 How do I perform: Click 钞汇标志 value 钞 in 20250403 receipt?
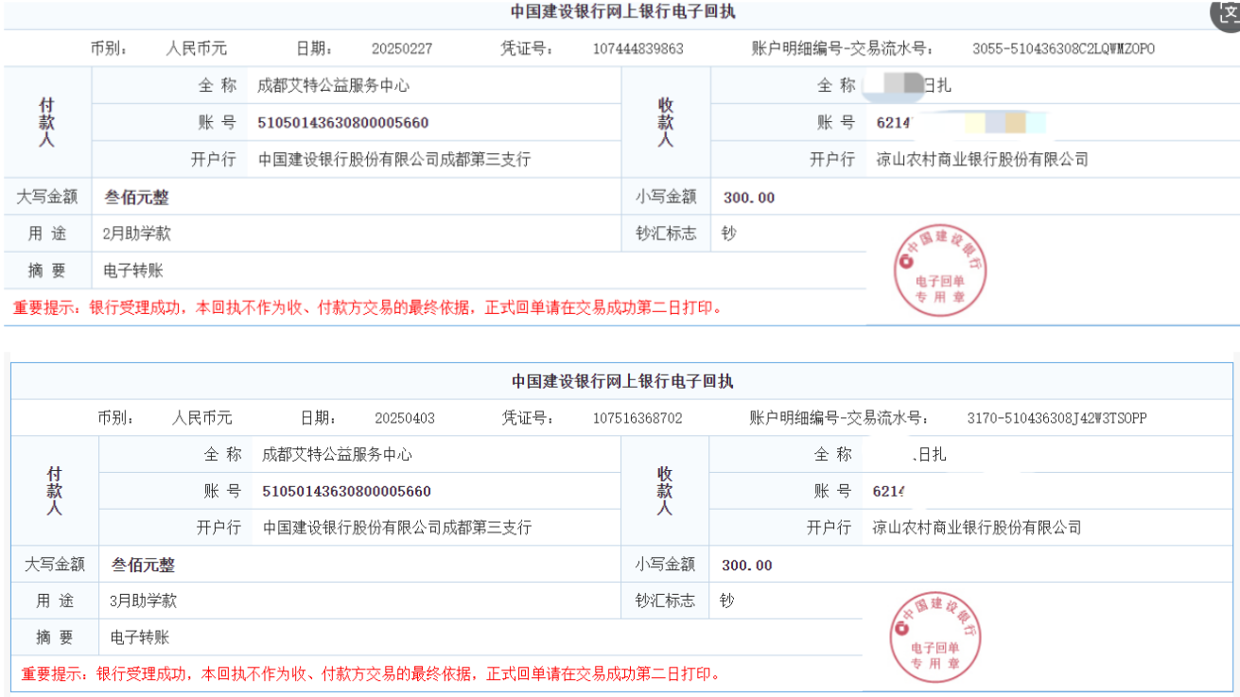(x=727, y=601)
